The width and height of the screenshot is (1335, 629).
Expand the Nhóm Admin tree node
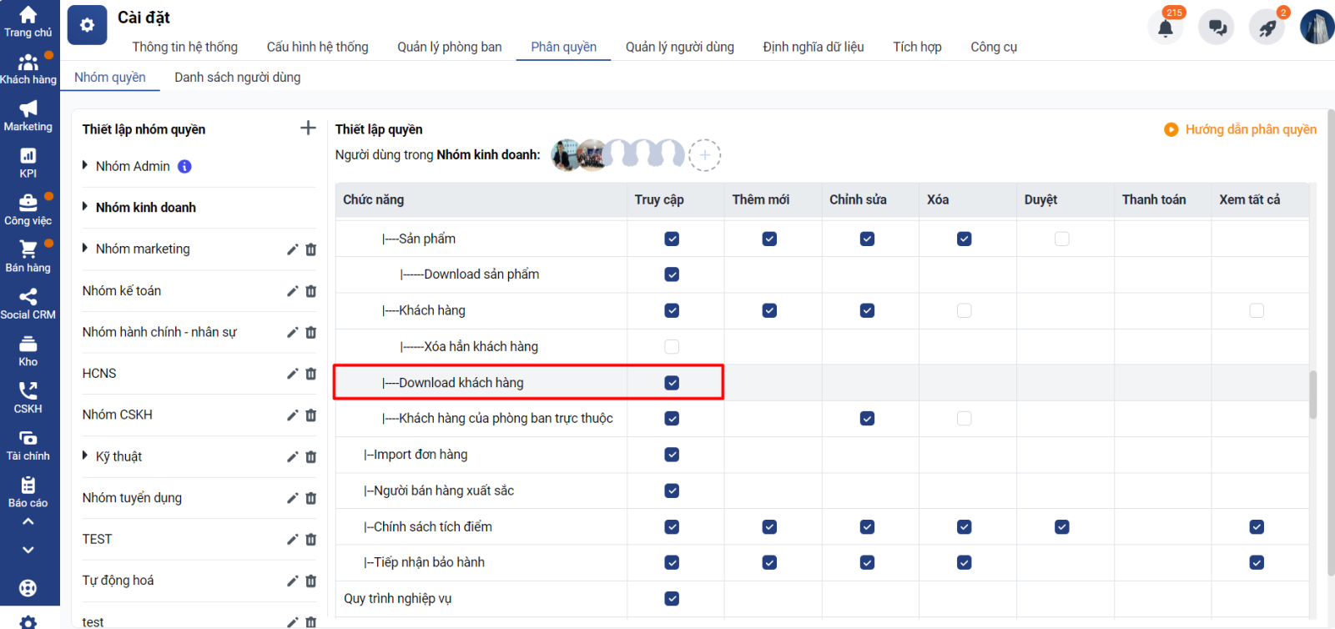pos(85,165)
